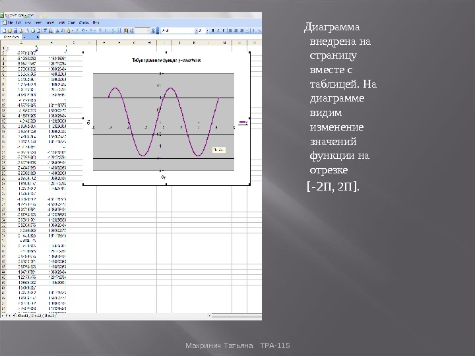Toggle Italic formatting
Image resolution: width=475 pixels, height=356 pixels.
pyautogui.click(x=218, y=30)
